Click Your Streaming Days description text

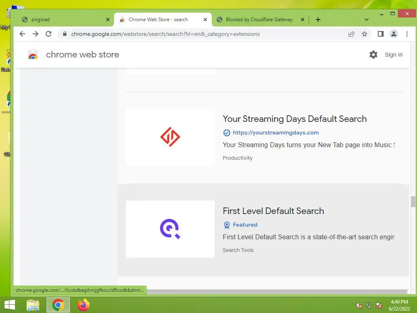coord(309,145)
